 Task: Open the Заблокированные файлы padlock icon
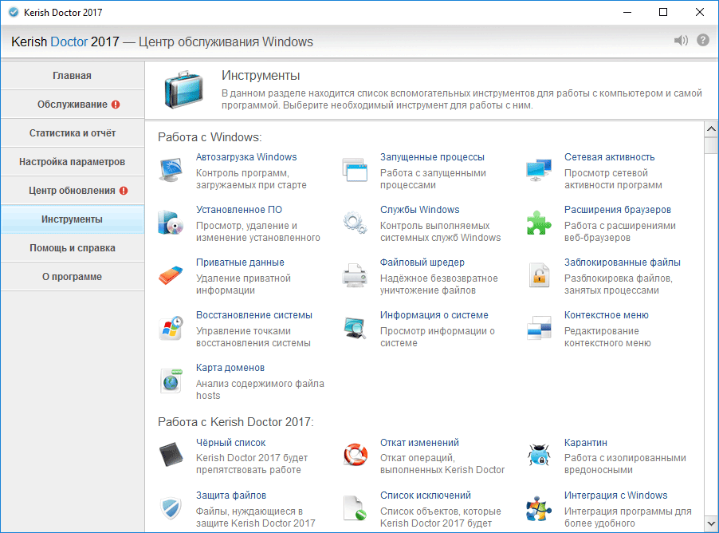(x=540, y=275)
